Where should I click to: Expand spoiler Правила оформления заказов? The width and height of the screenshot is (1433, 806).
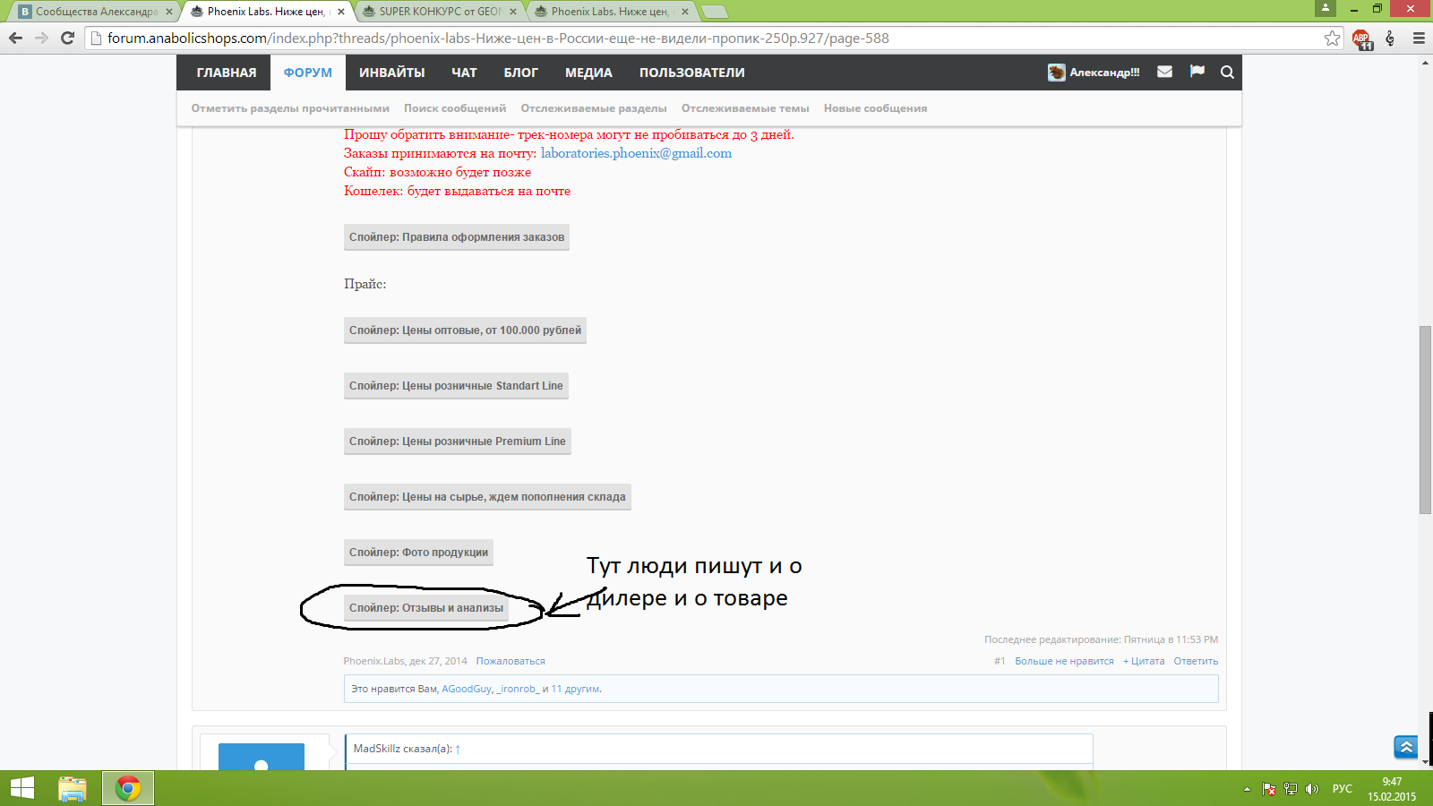[x=456, y=237]
